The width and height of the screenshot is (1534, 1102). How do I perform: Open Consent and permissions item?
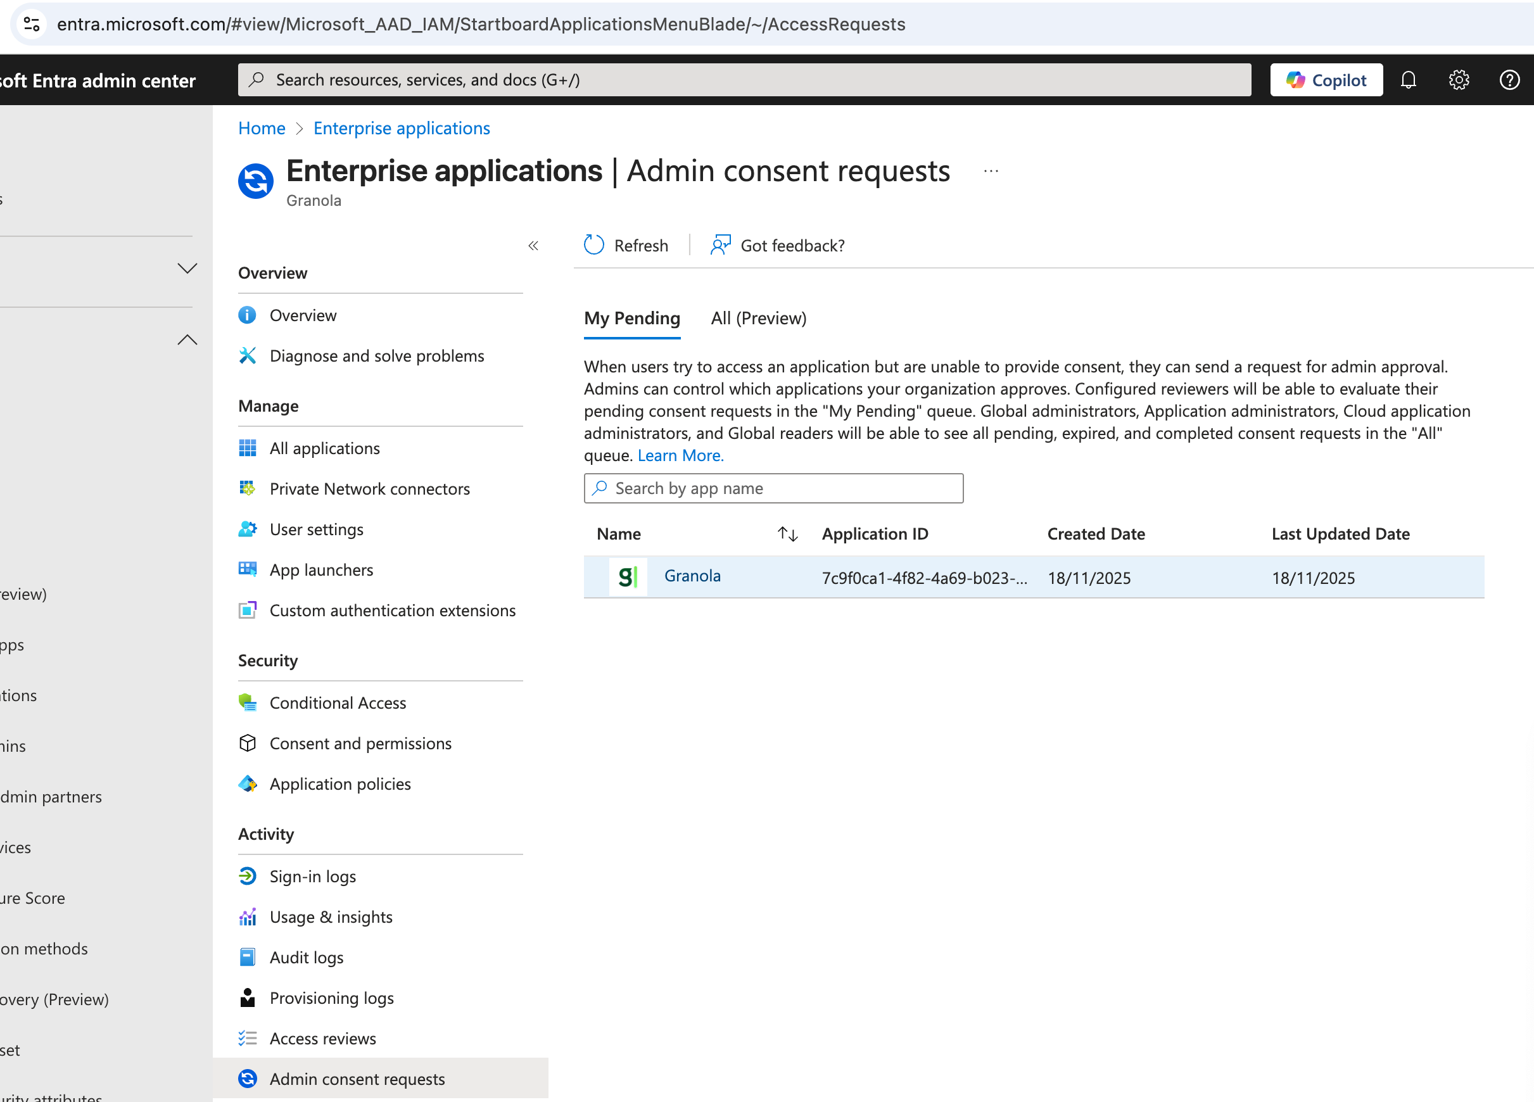point(360,744)
